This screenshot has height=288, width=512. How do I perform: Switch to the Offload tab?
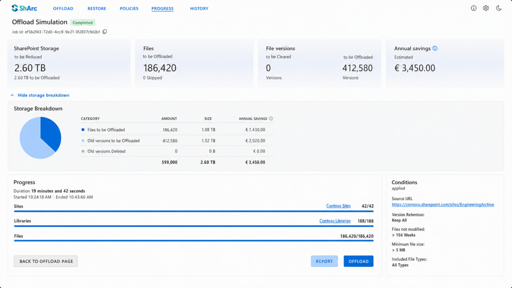click(x=63, y=9)
